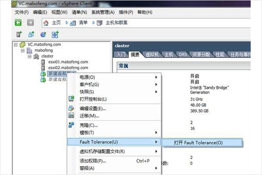The height and width of the screenshot is (175, 262).
Task: Click the second toolbar icon with green plus
Action: (x=31, y=34)
